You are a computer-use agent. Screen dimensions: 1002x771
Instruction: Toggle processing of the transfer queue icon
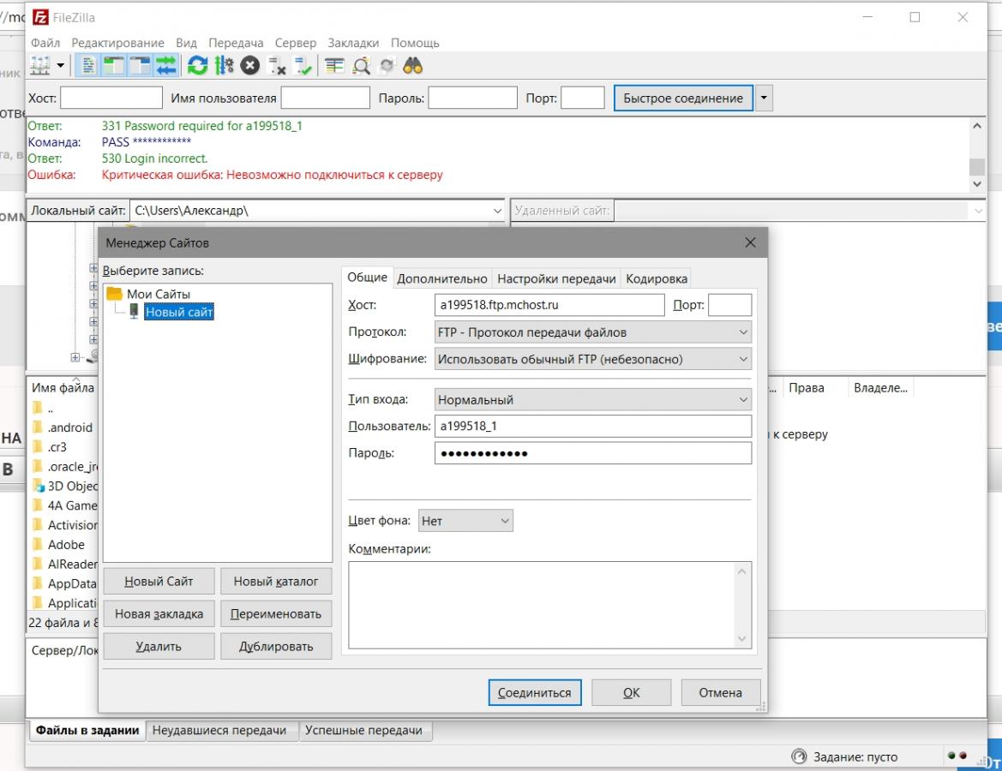[x=224, y=65]
